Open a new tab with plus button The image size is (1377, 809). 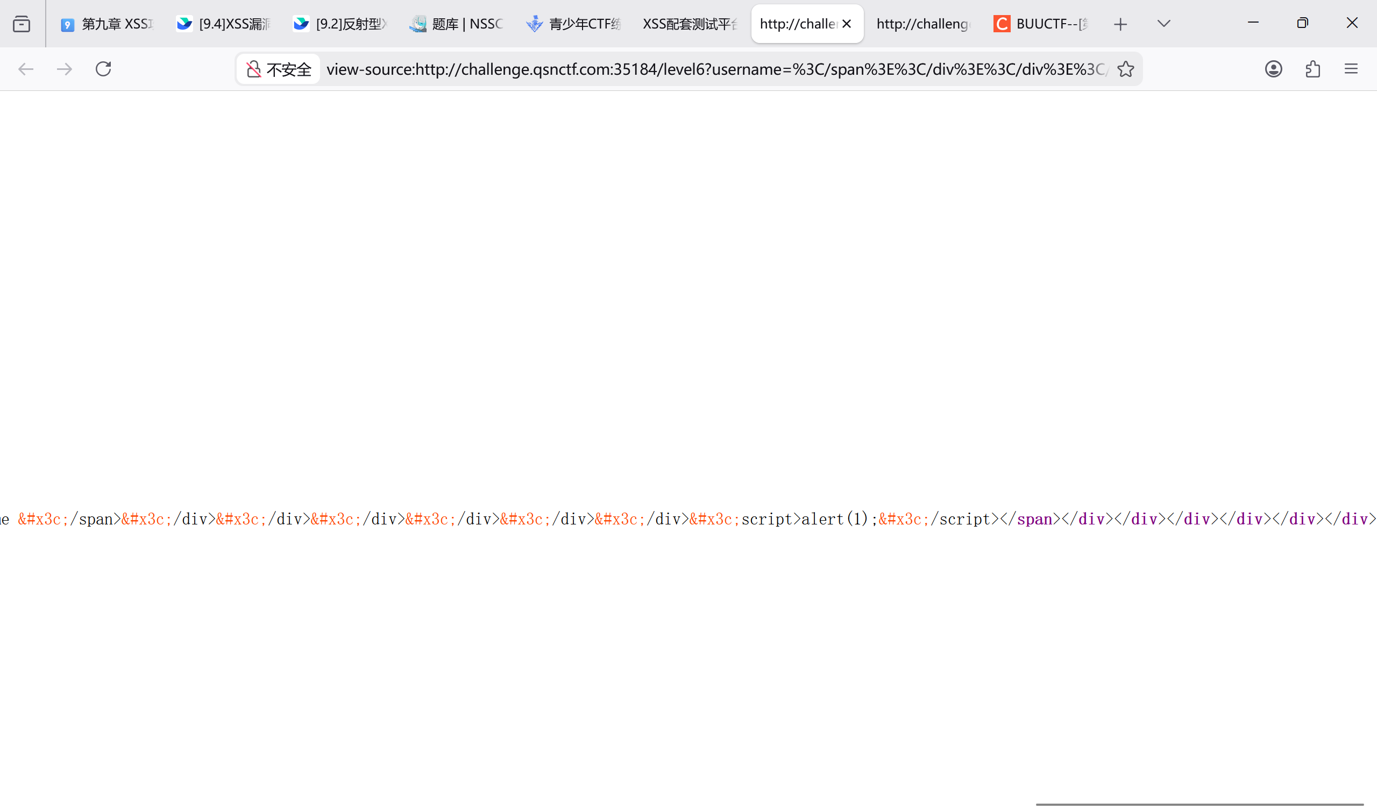click(1120, 24)
